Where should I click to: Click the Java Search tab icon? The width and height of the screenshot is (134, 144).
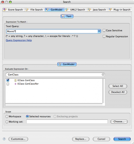89,10
